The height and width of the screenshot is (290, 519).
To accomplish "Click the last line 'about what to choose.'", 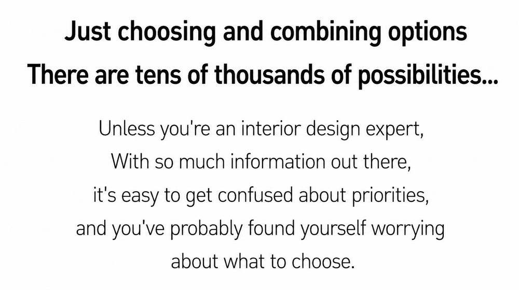I will point(263,262).
